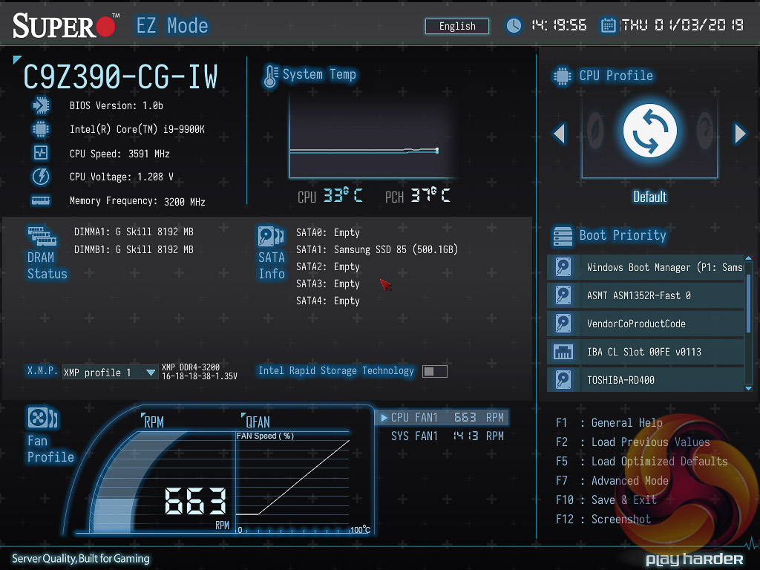Viewport: 760px width, 570px height.
Task: Click the SATA Info drive icon
Action: [x=271, y=236]
